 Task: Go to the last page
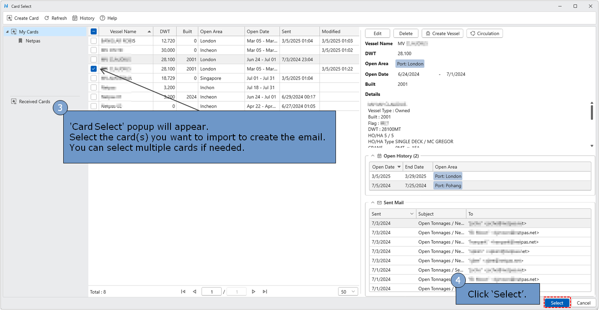pyautogui.click(x=265, y=292)
